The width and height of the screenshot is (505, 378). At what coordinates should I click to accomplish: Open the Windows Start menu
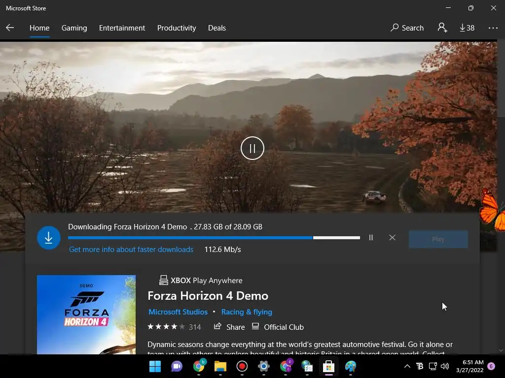(155, 366)
